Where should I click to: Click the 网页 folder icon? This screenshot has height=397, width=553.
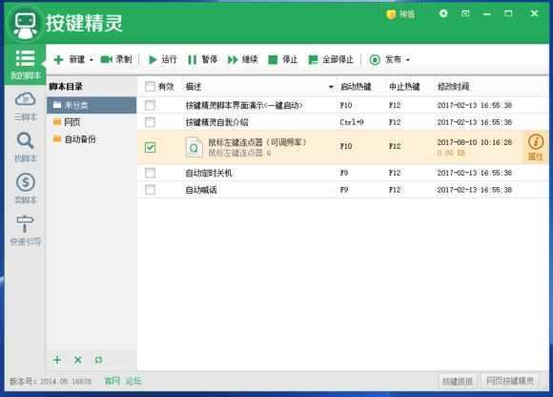pyautogui.click(x=57, y=122)
